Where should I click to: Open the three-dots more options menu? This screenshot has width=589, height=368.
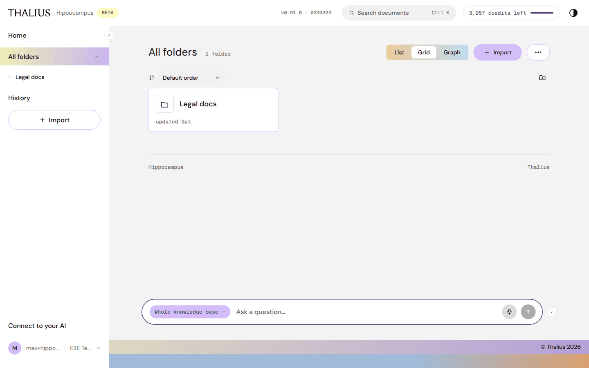(538, 52)
